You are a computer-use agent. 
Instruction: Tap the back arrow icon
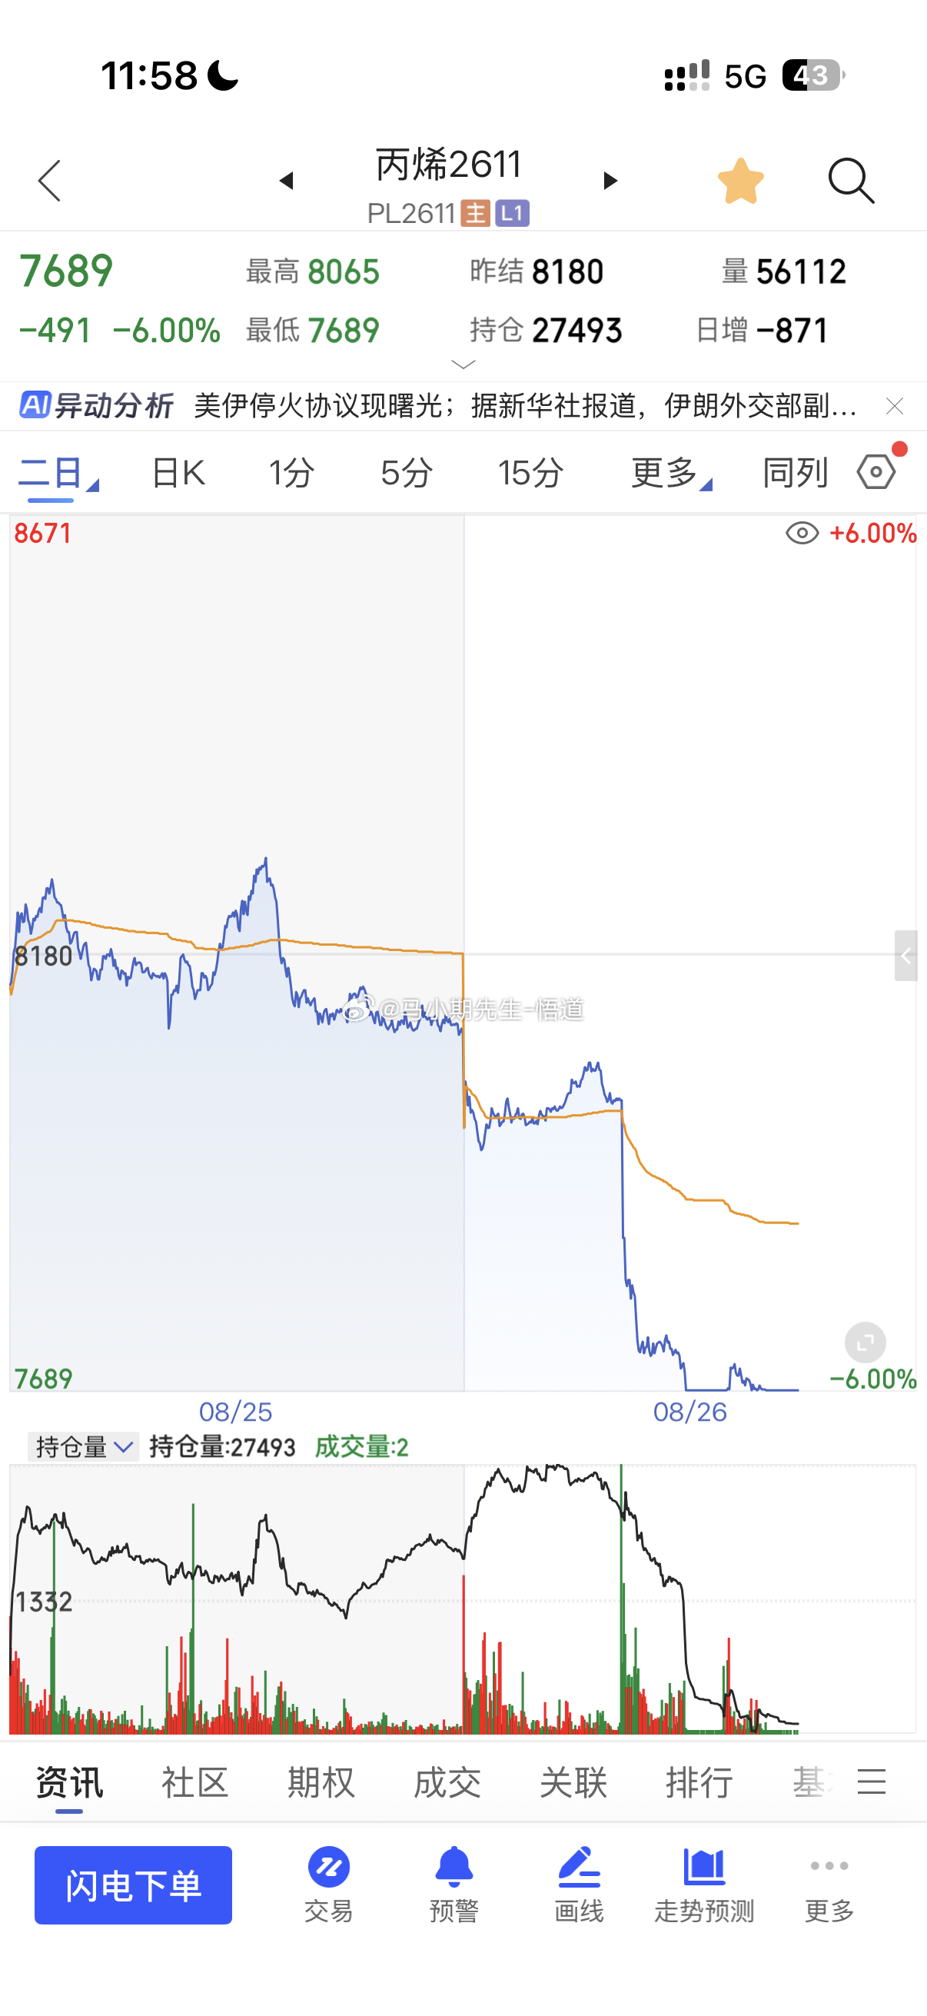[49, 181]
